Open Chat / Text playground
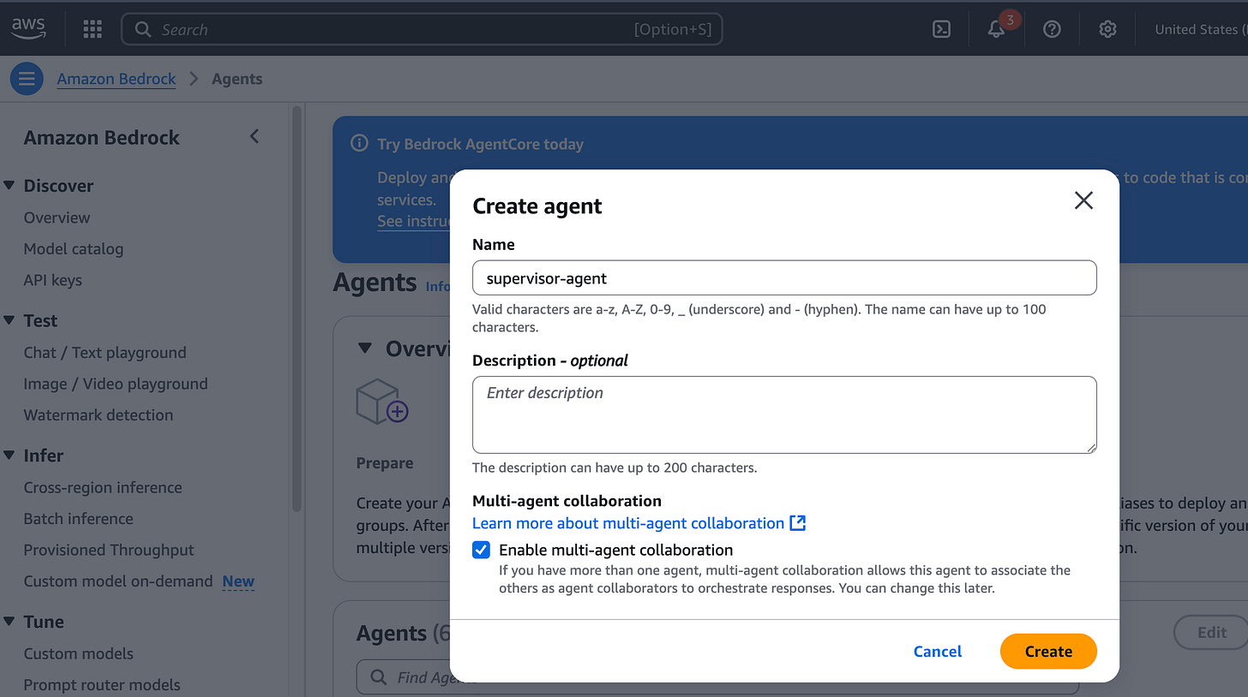 point(105,353)
